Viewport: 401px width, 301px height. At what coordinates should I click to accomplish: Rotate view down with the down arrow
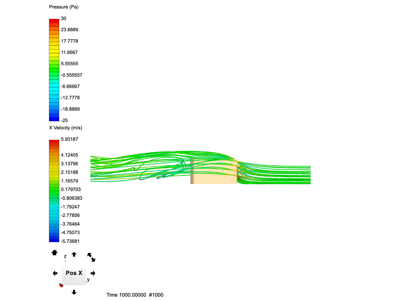pos(74,292)
